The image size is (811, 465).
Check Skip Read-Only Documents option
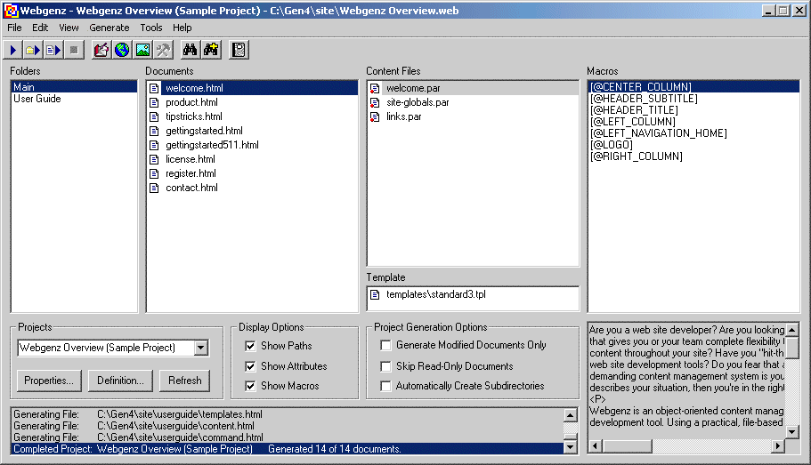(x=385, y=366)
